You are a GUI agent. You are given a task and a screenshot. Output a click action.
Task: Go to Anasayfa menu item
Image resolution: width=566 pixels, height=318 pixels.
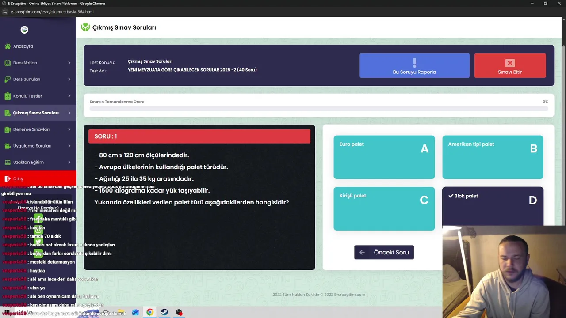coord(38,46)
